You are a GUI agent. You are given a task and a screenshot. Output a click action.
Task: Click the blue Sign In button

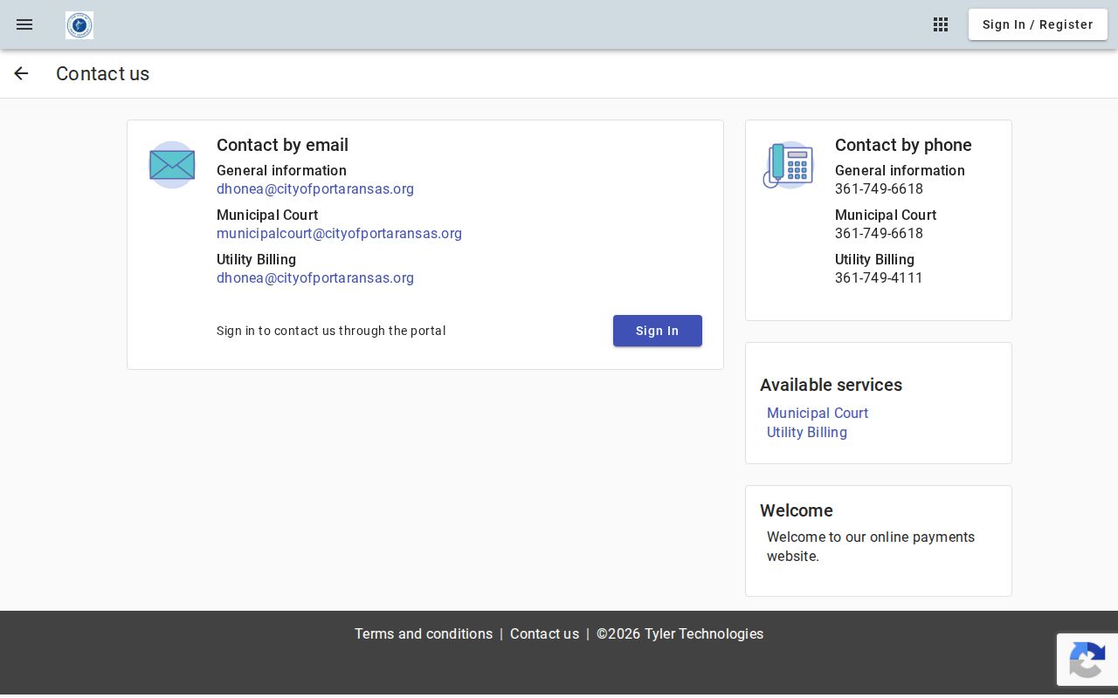[658, 331]
